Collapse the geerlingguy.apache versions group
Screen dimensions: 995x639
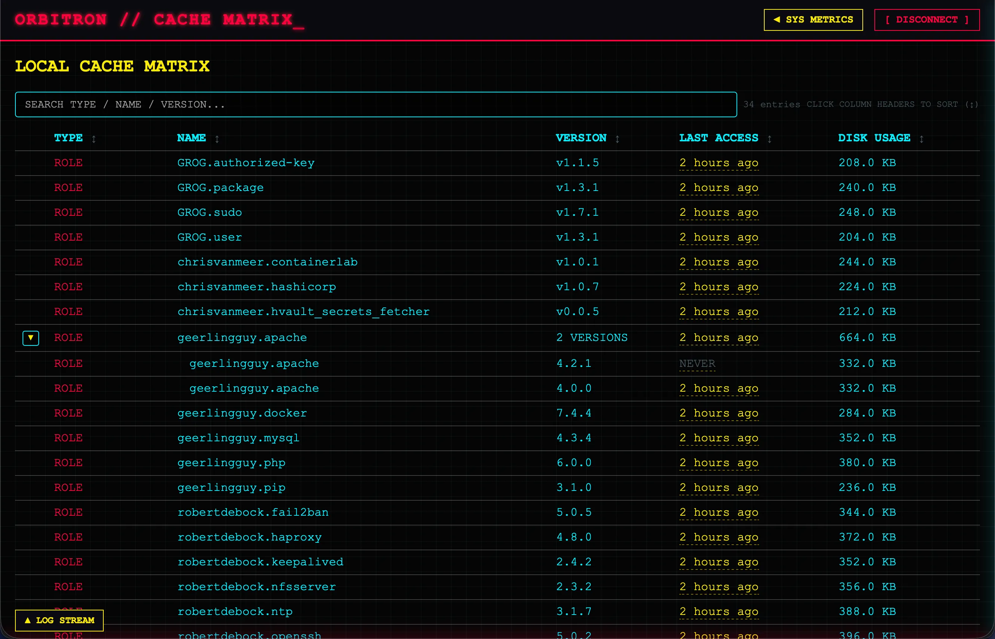[31, 338]
